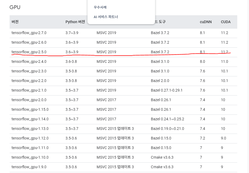Viewport: 249px width, 173px height.
Task: Open the AI 서비스 파트너 menu entry
Action: click(106, 17)
